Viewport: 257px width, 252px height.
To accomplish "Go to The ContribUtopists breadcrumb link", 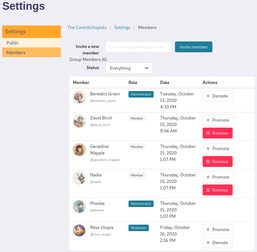I will (x=87, y=27).
